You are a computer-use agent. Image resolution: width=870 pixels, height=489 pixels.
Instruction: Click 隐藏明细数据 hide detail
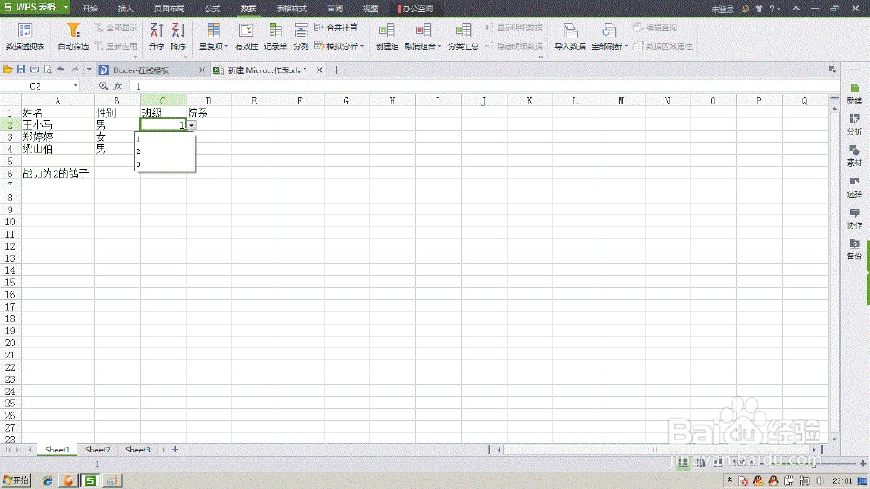tap(514, 46)
